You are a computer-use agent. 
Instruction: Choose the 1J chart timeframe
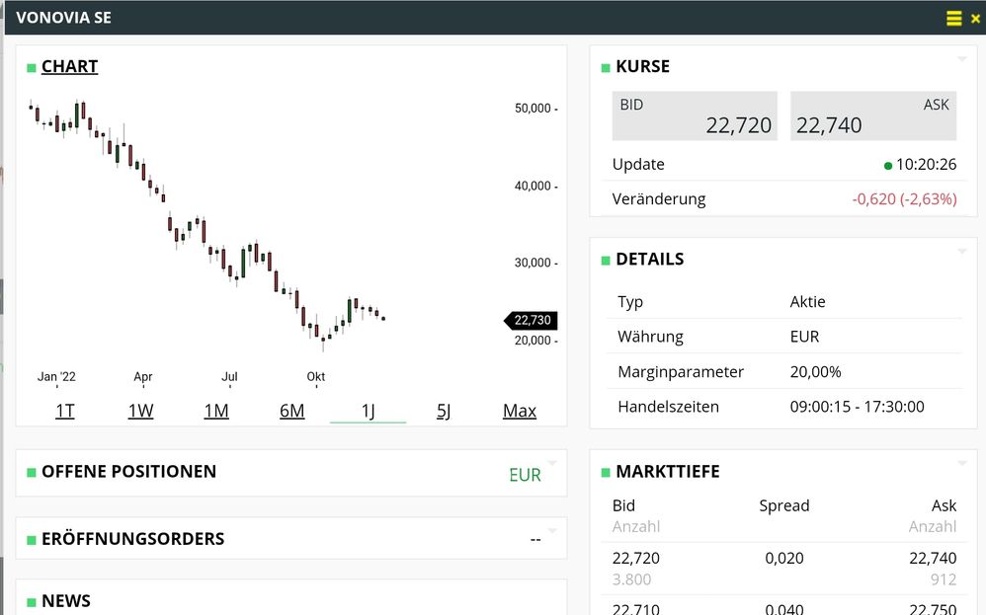(x=368, y=411)
